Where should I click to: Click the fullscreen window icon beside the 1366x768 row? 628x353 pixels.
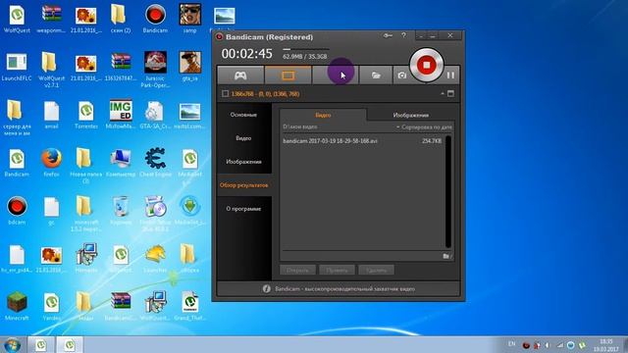coord(450,94)
